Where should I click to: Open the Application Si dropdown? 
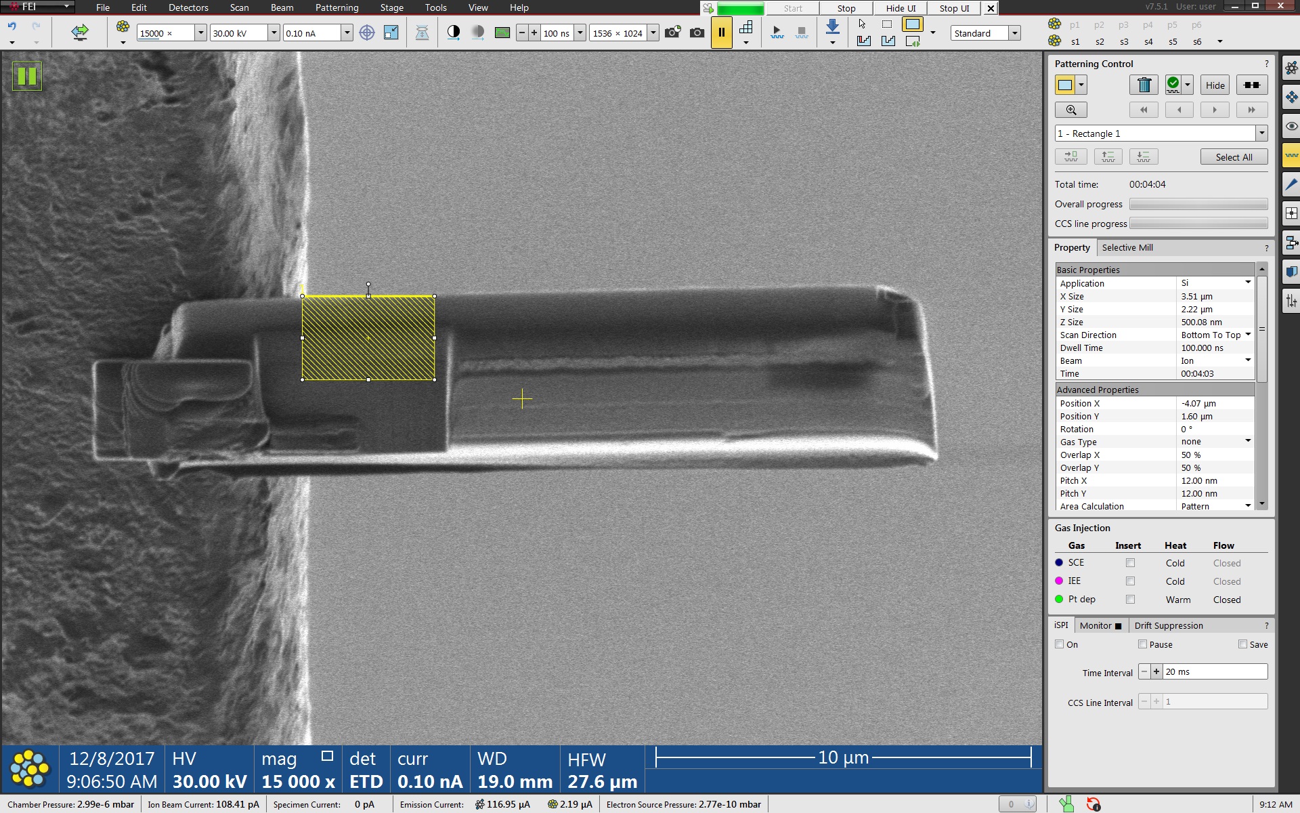1247,283
